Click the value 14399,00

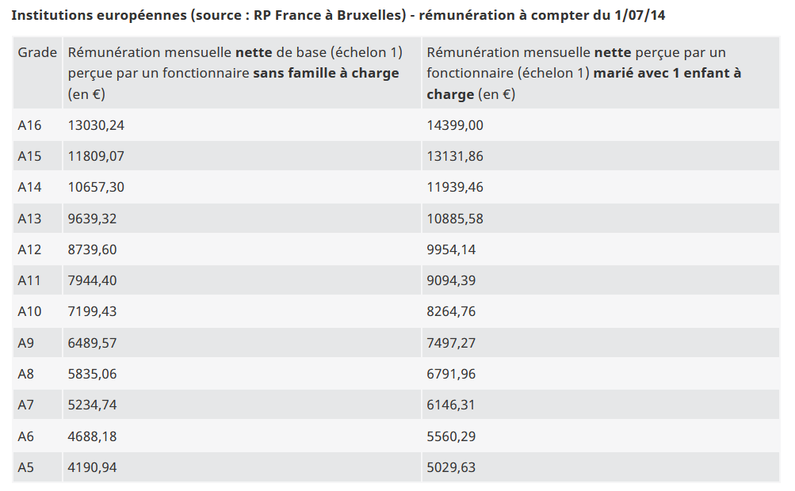(455, 125)
